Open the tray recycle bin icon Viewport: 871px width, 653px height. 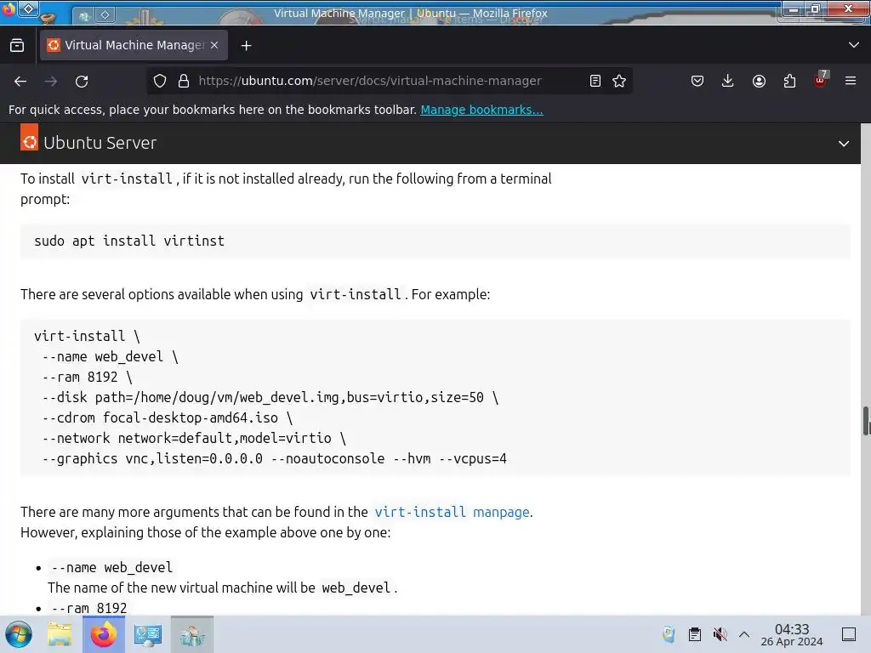pos(669,634)
